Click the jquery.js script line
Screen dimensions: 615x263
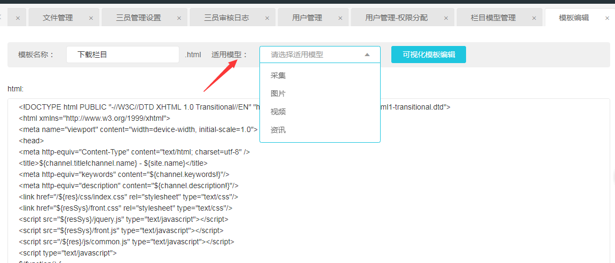tap(123, 219)
